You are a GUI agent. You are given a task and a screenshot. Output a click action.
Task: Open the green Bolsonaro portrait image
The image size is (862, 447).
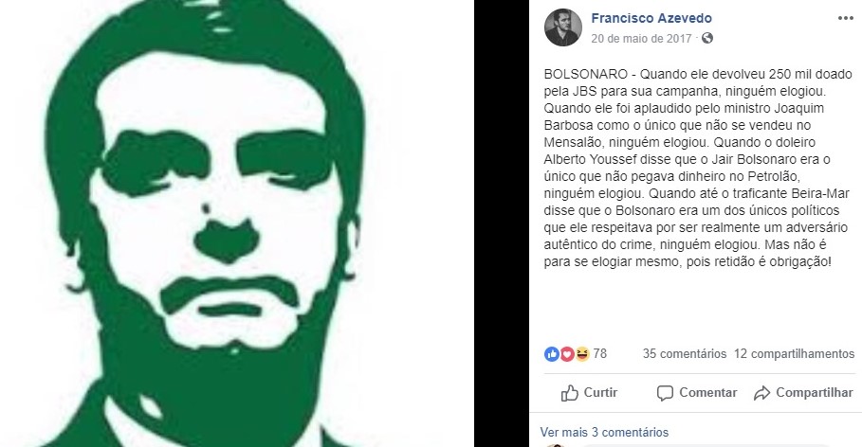(x=237, y=223)
